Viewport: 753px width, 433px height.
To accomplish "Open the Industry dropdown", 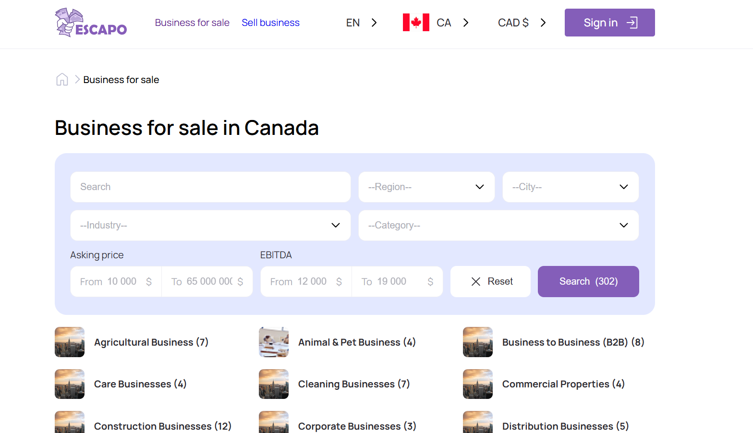I will [x=210, y=225].
